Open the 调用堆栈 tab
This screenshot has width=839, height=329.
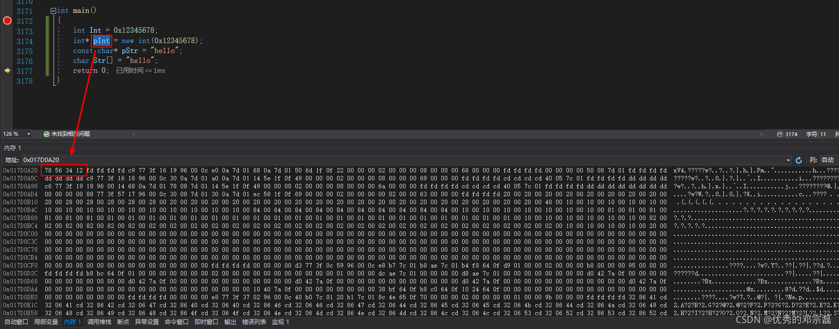(x=99, y=322)
